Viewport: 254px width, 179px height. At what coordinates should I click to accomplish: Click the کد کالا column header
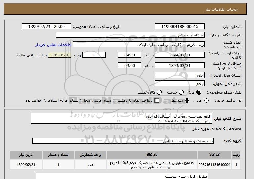pyautogui.click(x=214, y=155)
